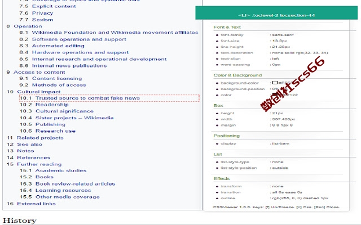Viewport: 361px width, 225px height.
Task: Open '10.4 Sister projects – Wikimedia'
Action: click(x=67, y=118)
